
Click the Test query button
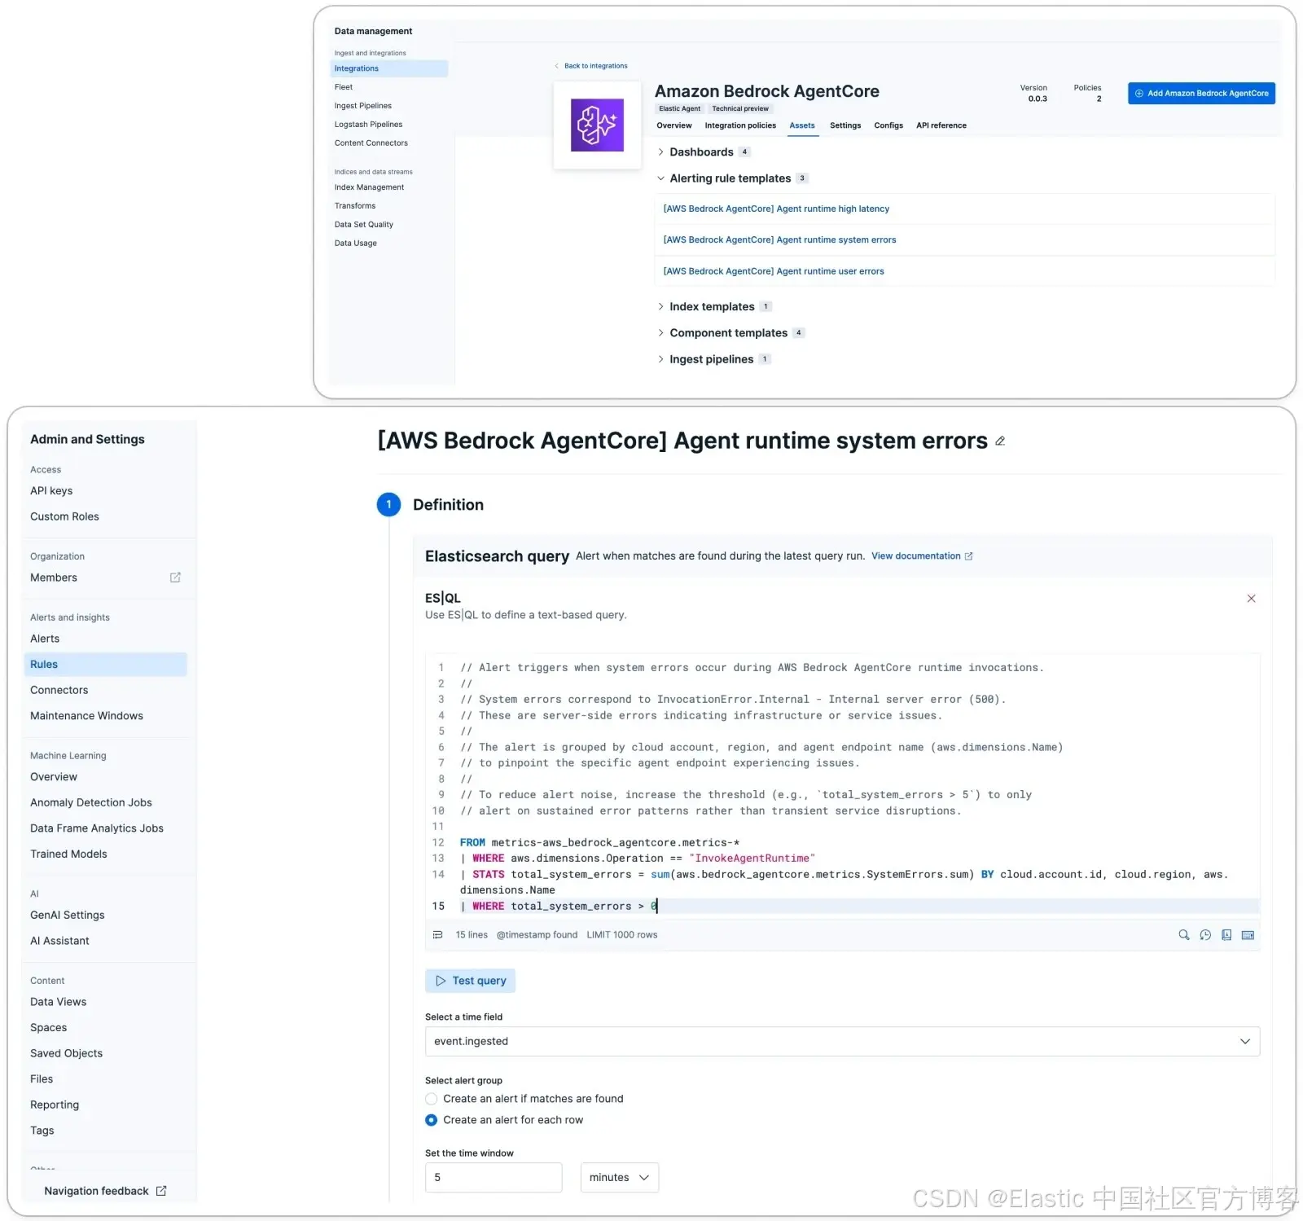(x=470, y=981)
